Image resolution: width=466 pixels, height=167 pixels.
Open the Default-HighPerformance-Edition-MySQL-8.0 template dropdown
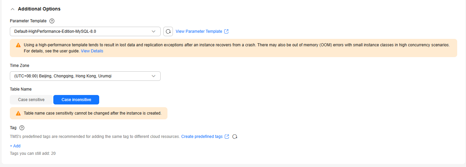[82, 31]
